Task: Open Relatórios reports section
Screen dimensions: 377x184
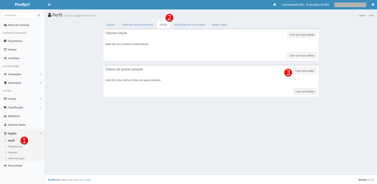Action: coord(14,116)
